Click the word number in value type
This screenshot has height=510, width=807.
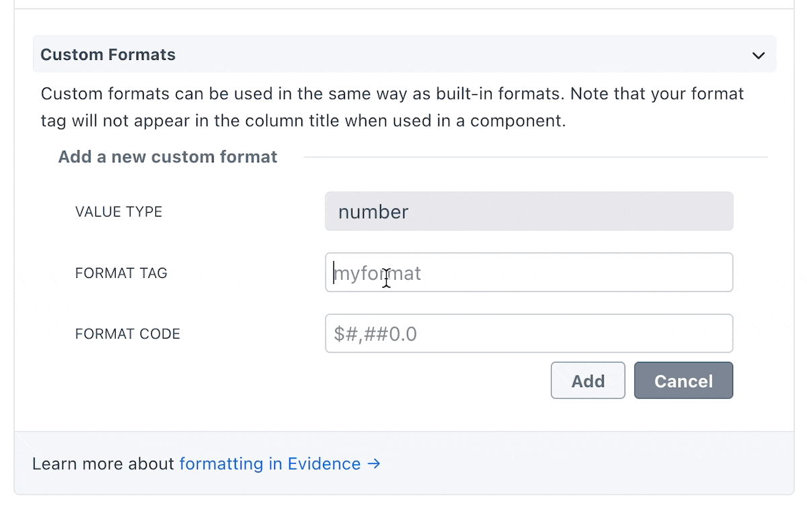pyautogui.click(x=373, y=212)
